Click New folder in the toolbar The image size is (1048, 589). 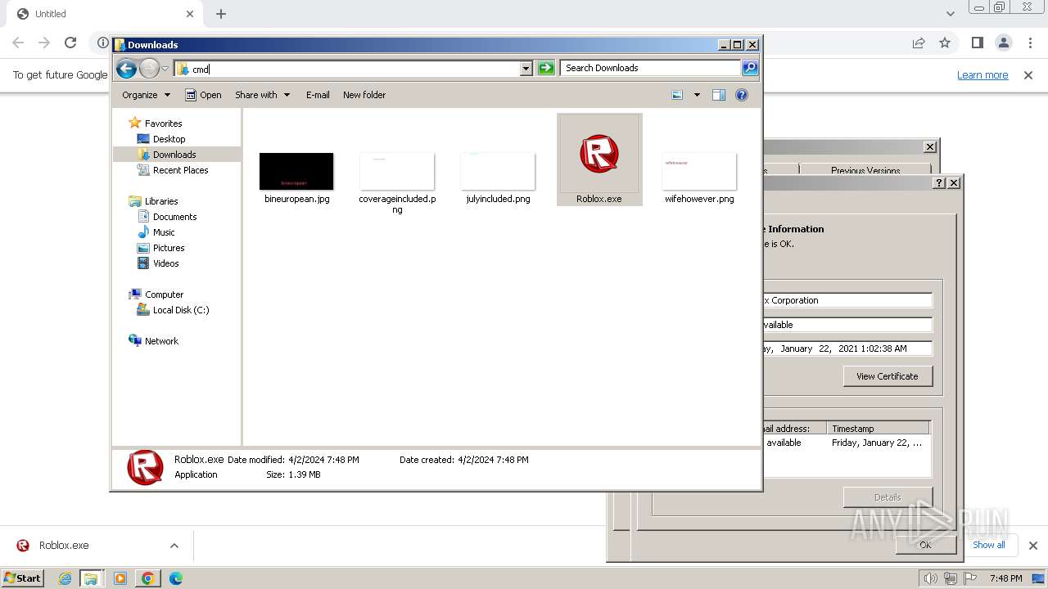tap(364, 95)
